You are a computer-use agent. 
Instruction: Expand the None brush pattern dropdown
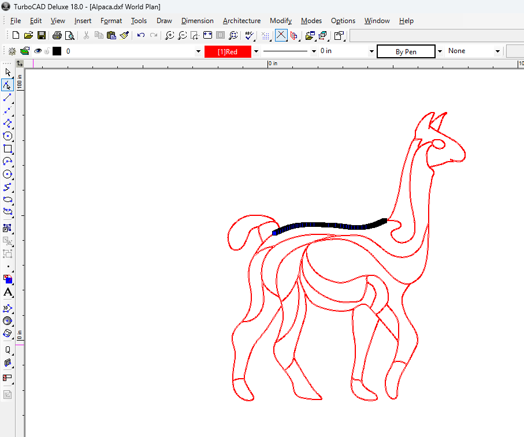(497, 51)
